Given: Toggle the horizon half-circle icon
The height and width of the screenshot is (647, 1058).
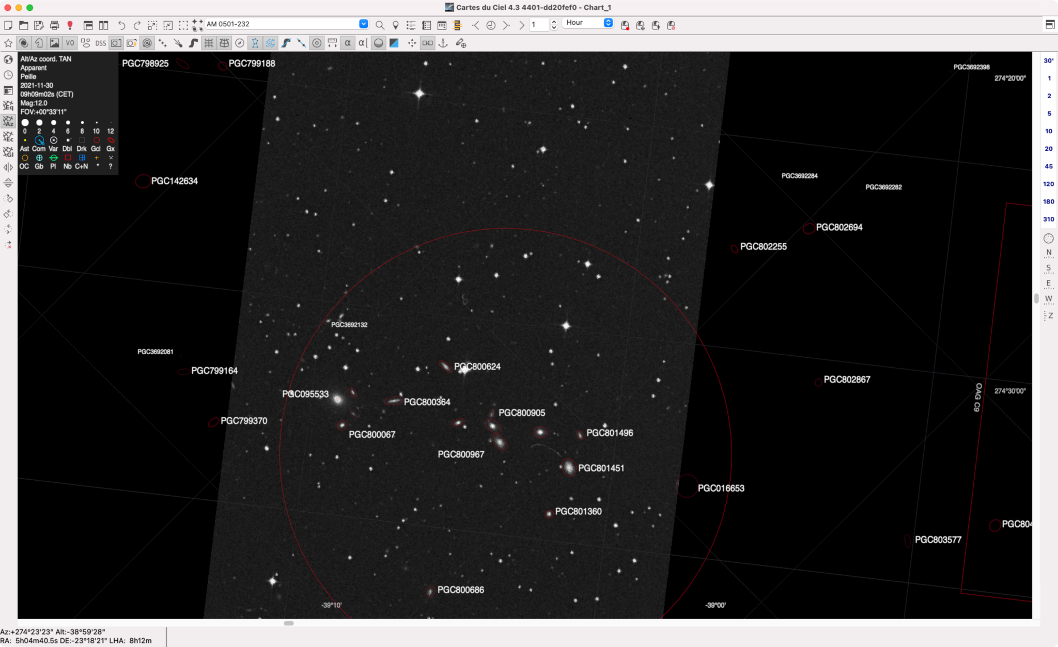Looking at the screenshot, I should (x=379, y=43).
